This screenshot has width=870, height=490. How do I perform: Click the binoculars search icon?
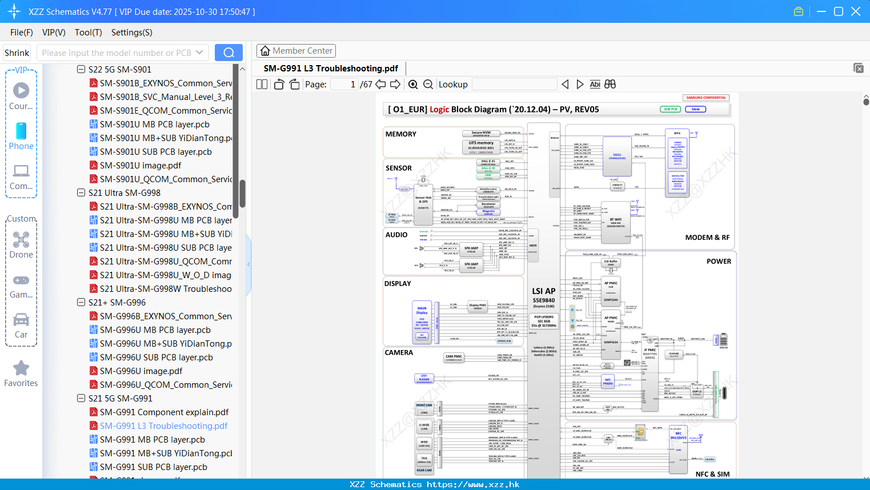click(x=610, y=85)
